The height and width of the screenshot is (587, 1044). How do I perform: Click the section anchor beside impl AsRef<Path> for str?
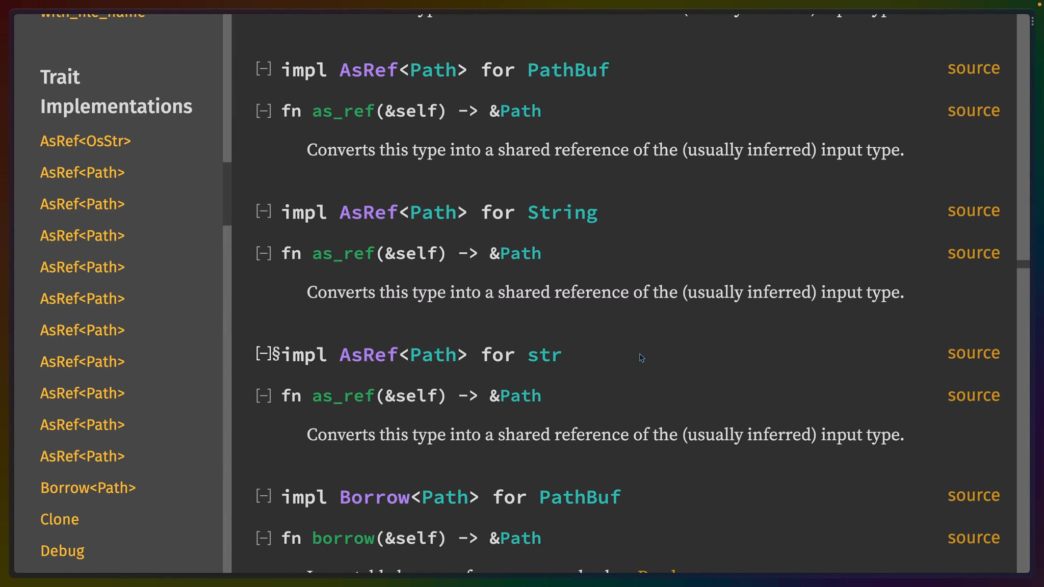[x=275, y=354]
